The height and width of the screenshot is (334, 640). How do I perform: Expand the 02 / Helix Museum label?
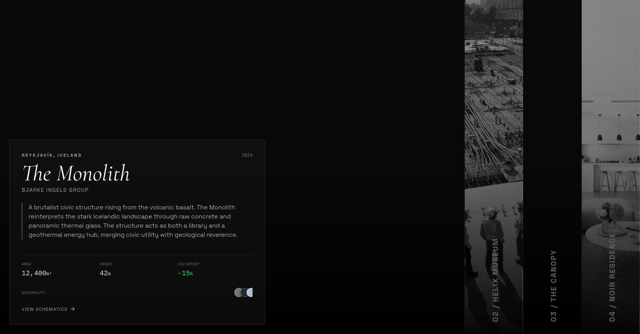pos(495,280)
